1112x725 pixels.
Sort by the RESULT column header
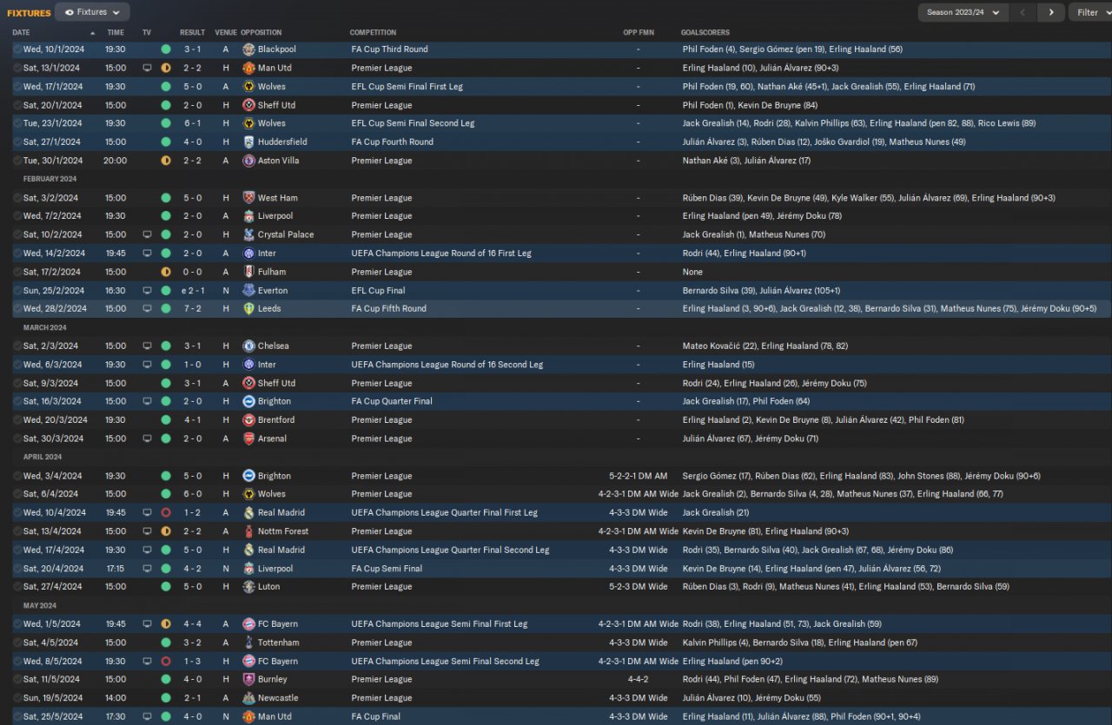[x=192, y=33]
